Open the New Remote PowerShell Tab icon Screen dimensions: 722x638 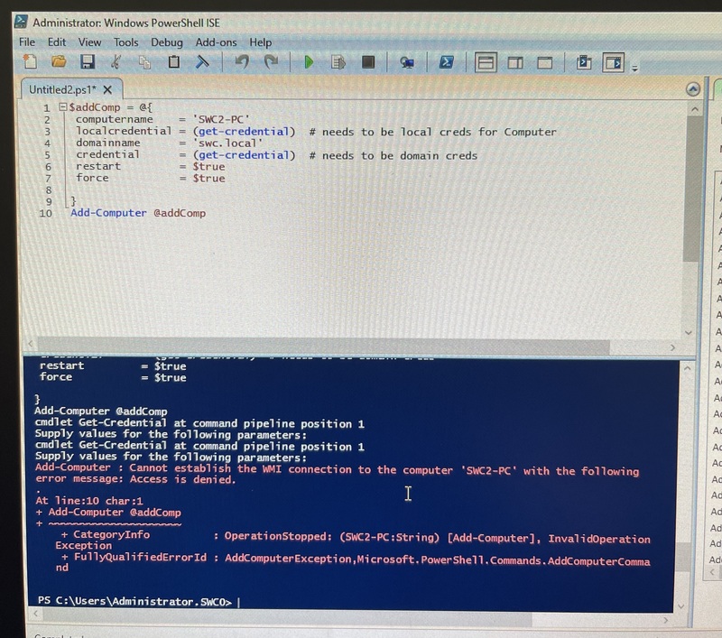[x=406, y=63]
